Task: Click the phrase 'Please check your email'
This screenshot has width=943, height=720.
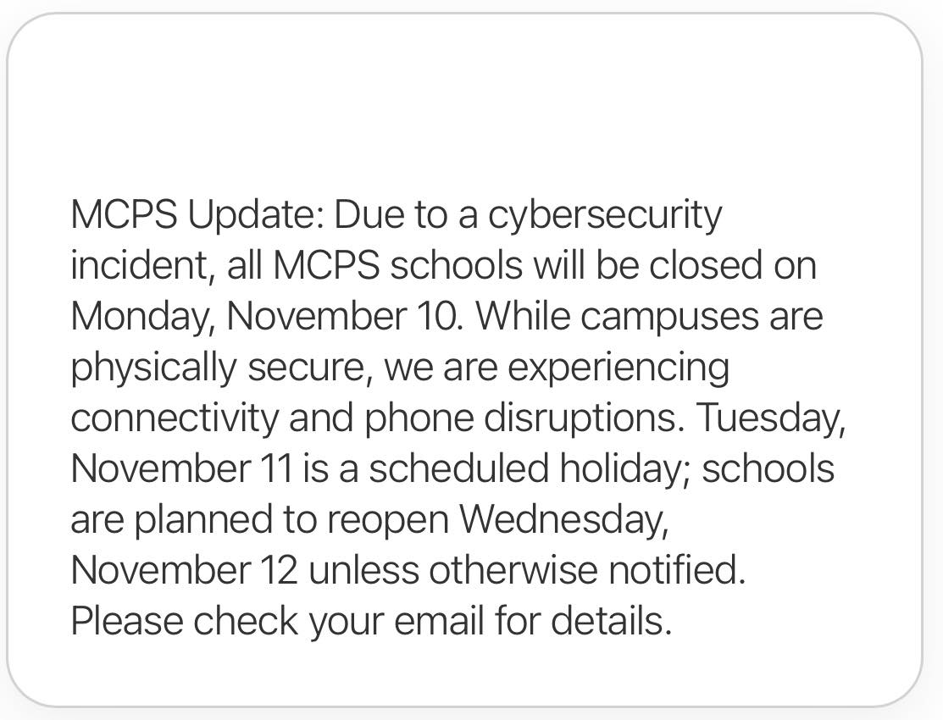Action: click(x=277, y=622)
